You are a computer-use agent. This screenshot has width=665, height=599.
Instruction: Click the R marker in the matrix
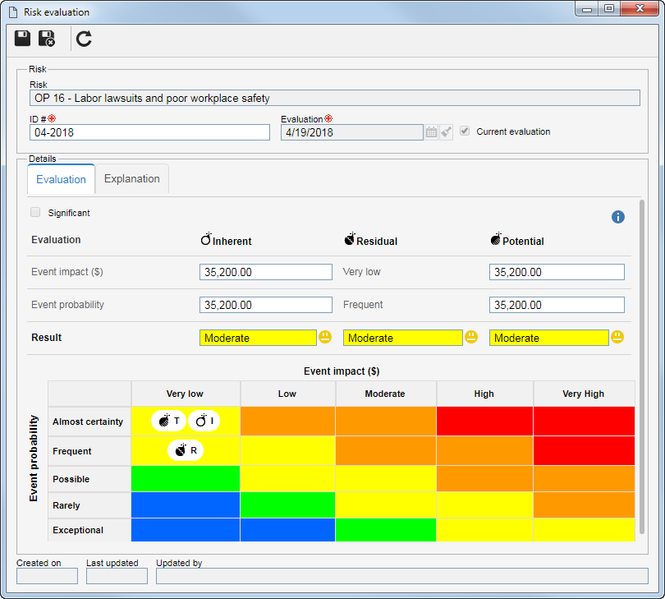point(186,450)
